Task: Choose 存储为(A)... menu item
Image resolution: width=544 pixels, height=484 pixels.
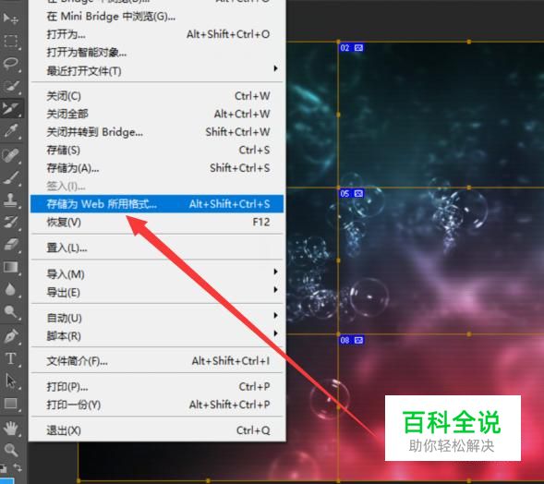Action: click(157, 168)
